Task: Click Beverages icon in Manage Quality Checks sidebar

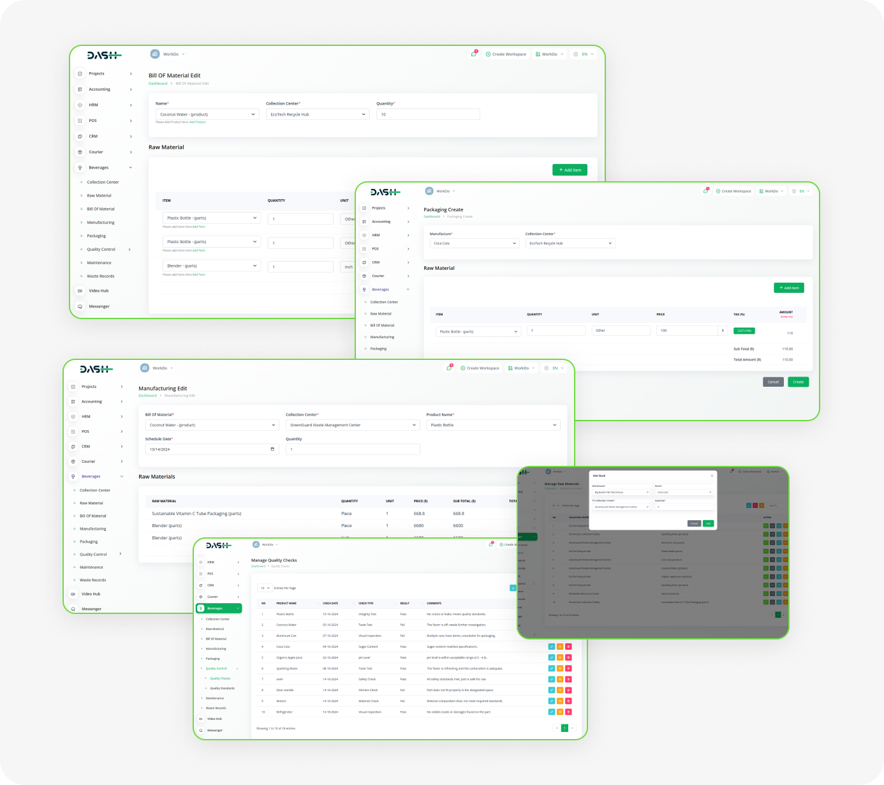Action: pos(201,608)
